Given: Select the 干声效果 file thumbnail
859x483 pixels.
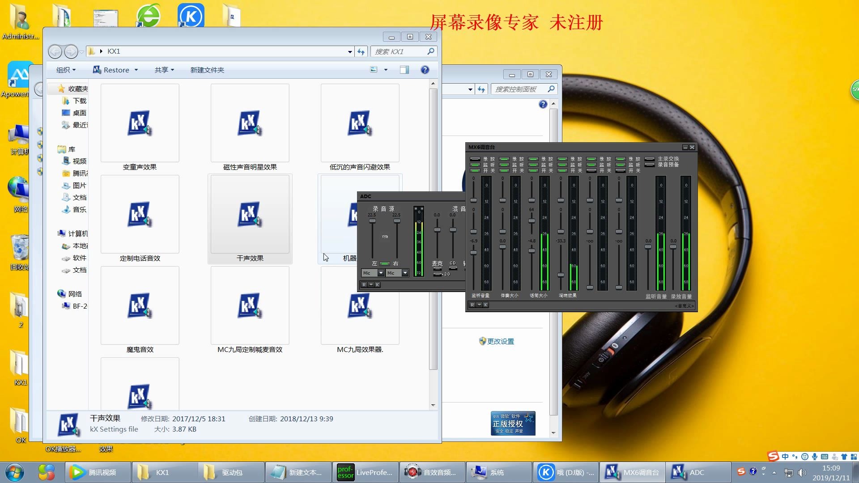Looking at the screenshot, I should (x=250, y=214).
